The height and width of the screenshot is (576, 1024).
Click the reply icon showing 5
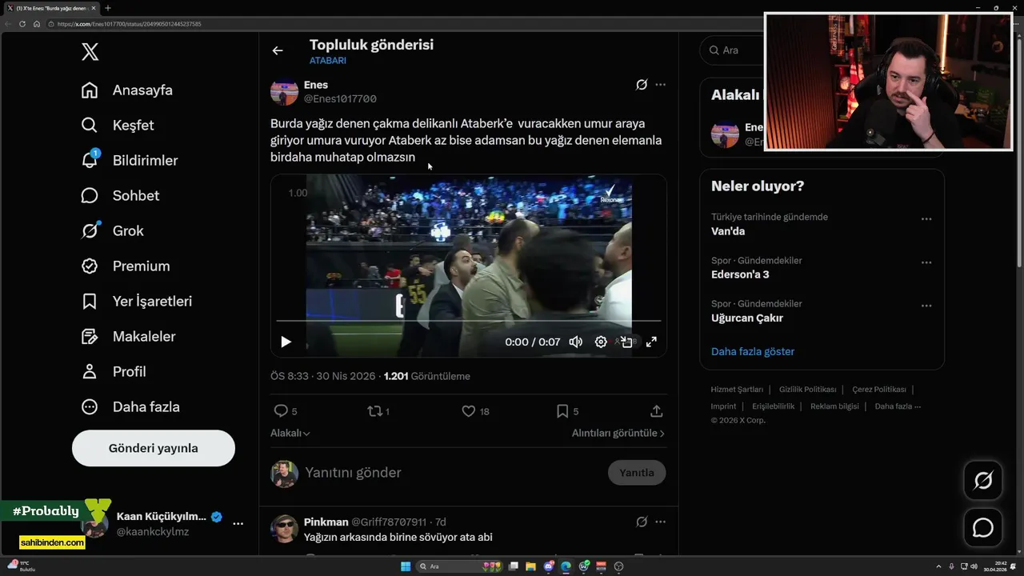point(286,411)
